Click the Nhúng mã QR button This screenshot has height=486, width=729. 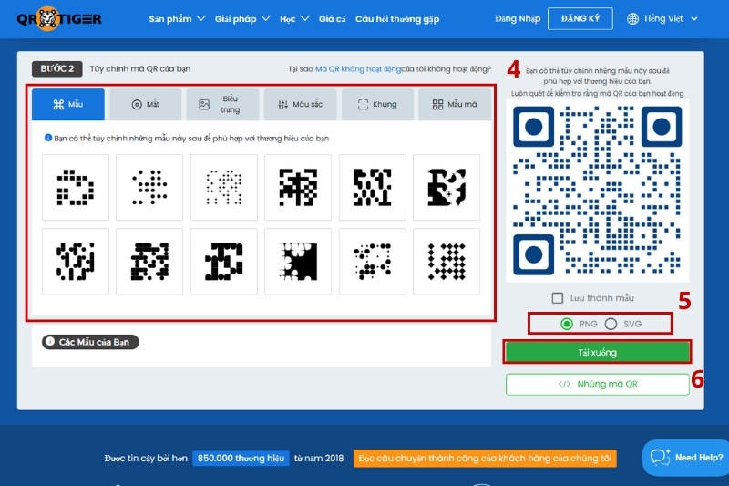(598, 384)
